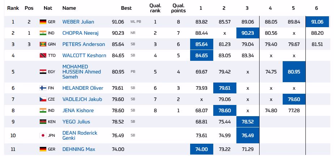Open CHOPRA Neeraj athlete profile

tap(80, 33)
